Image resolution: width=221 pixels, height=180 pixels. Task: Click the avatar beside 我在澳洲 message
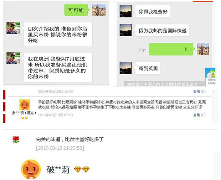13,58
